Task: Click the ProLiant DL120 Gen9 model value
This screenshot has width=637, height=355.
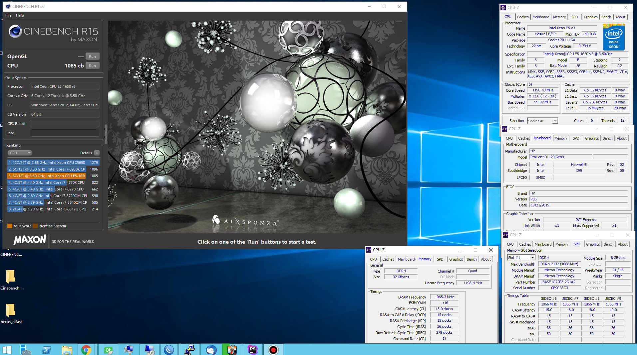Action: pos(561,157)
